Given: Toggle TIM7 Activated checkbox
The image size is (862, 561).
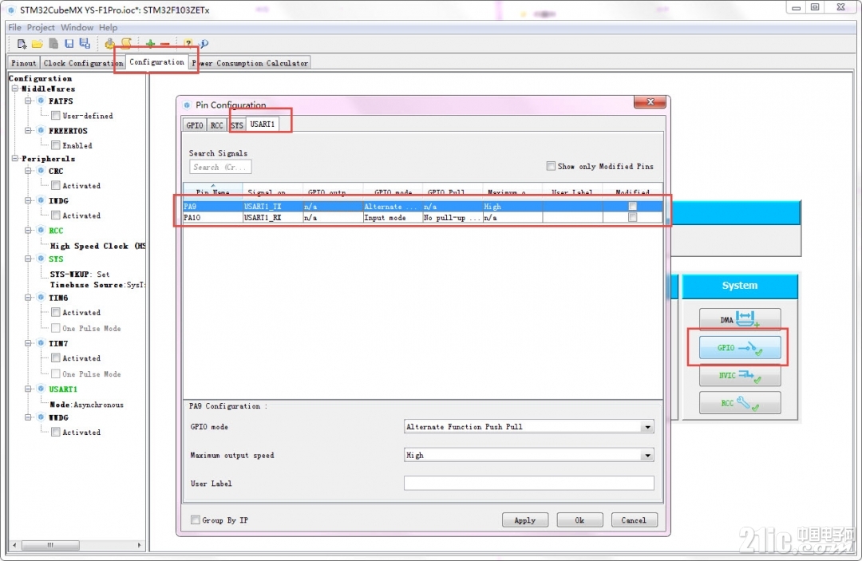Looking at the screenshot, I should tap(56, 358).
